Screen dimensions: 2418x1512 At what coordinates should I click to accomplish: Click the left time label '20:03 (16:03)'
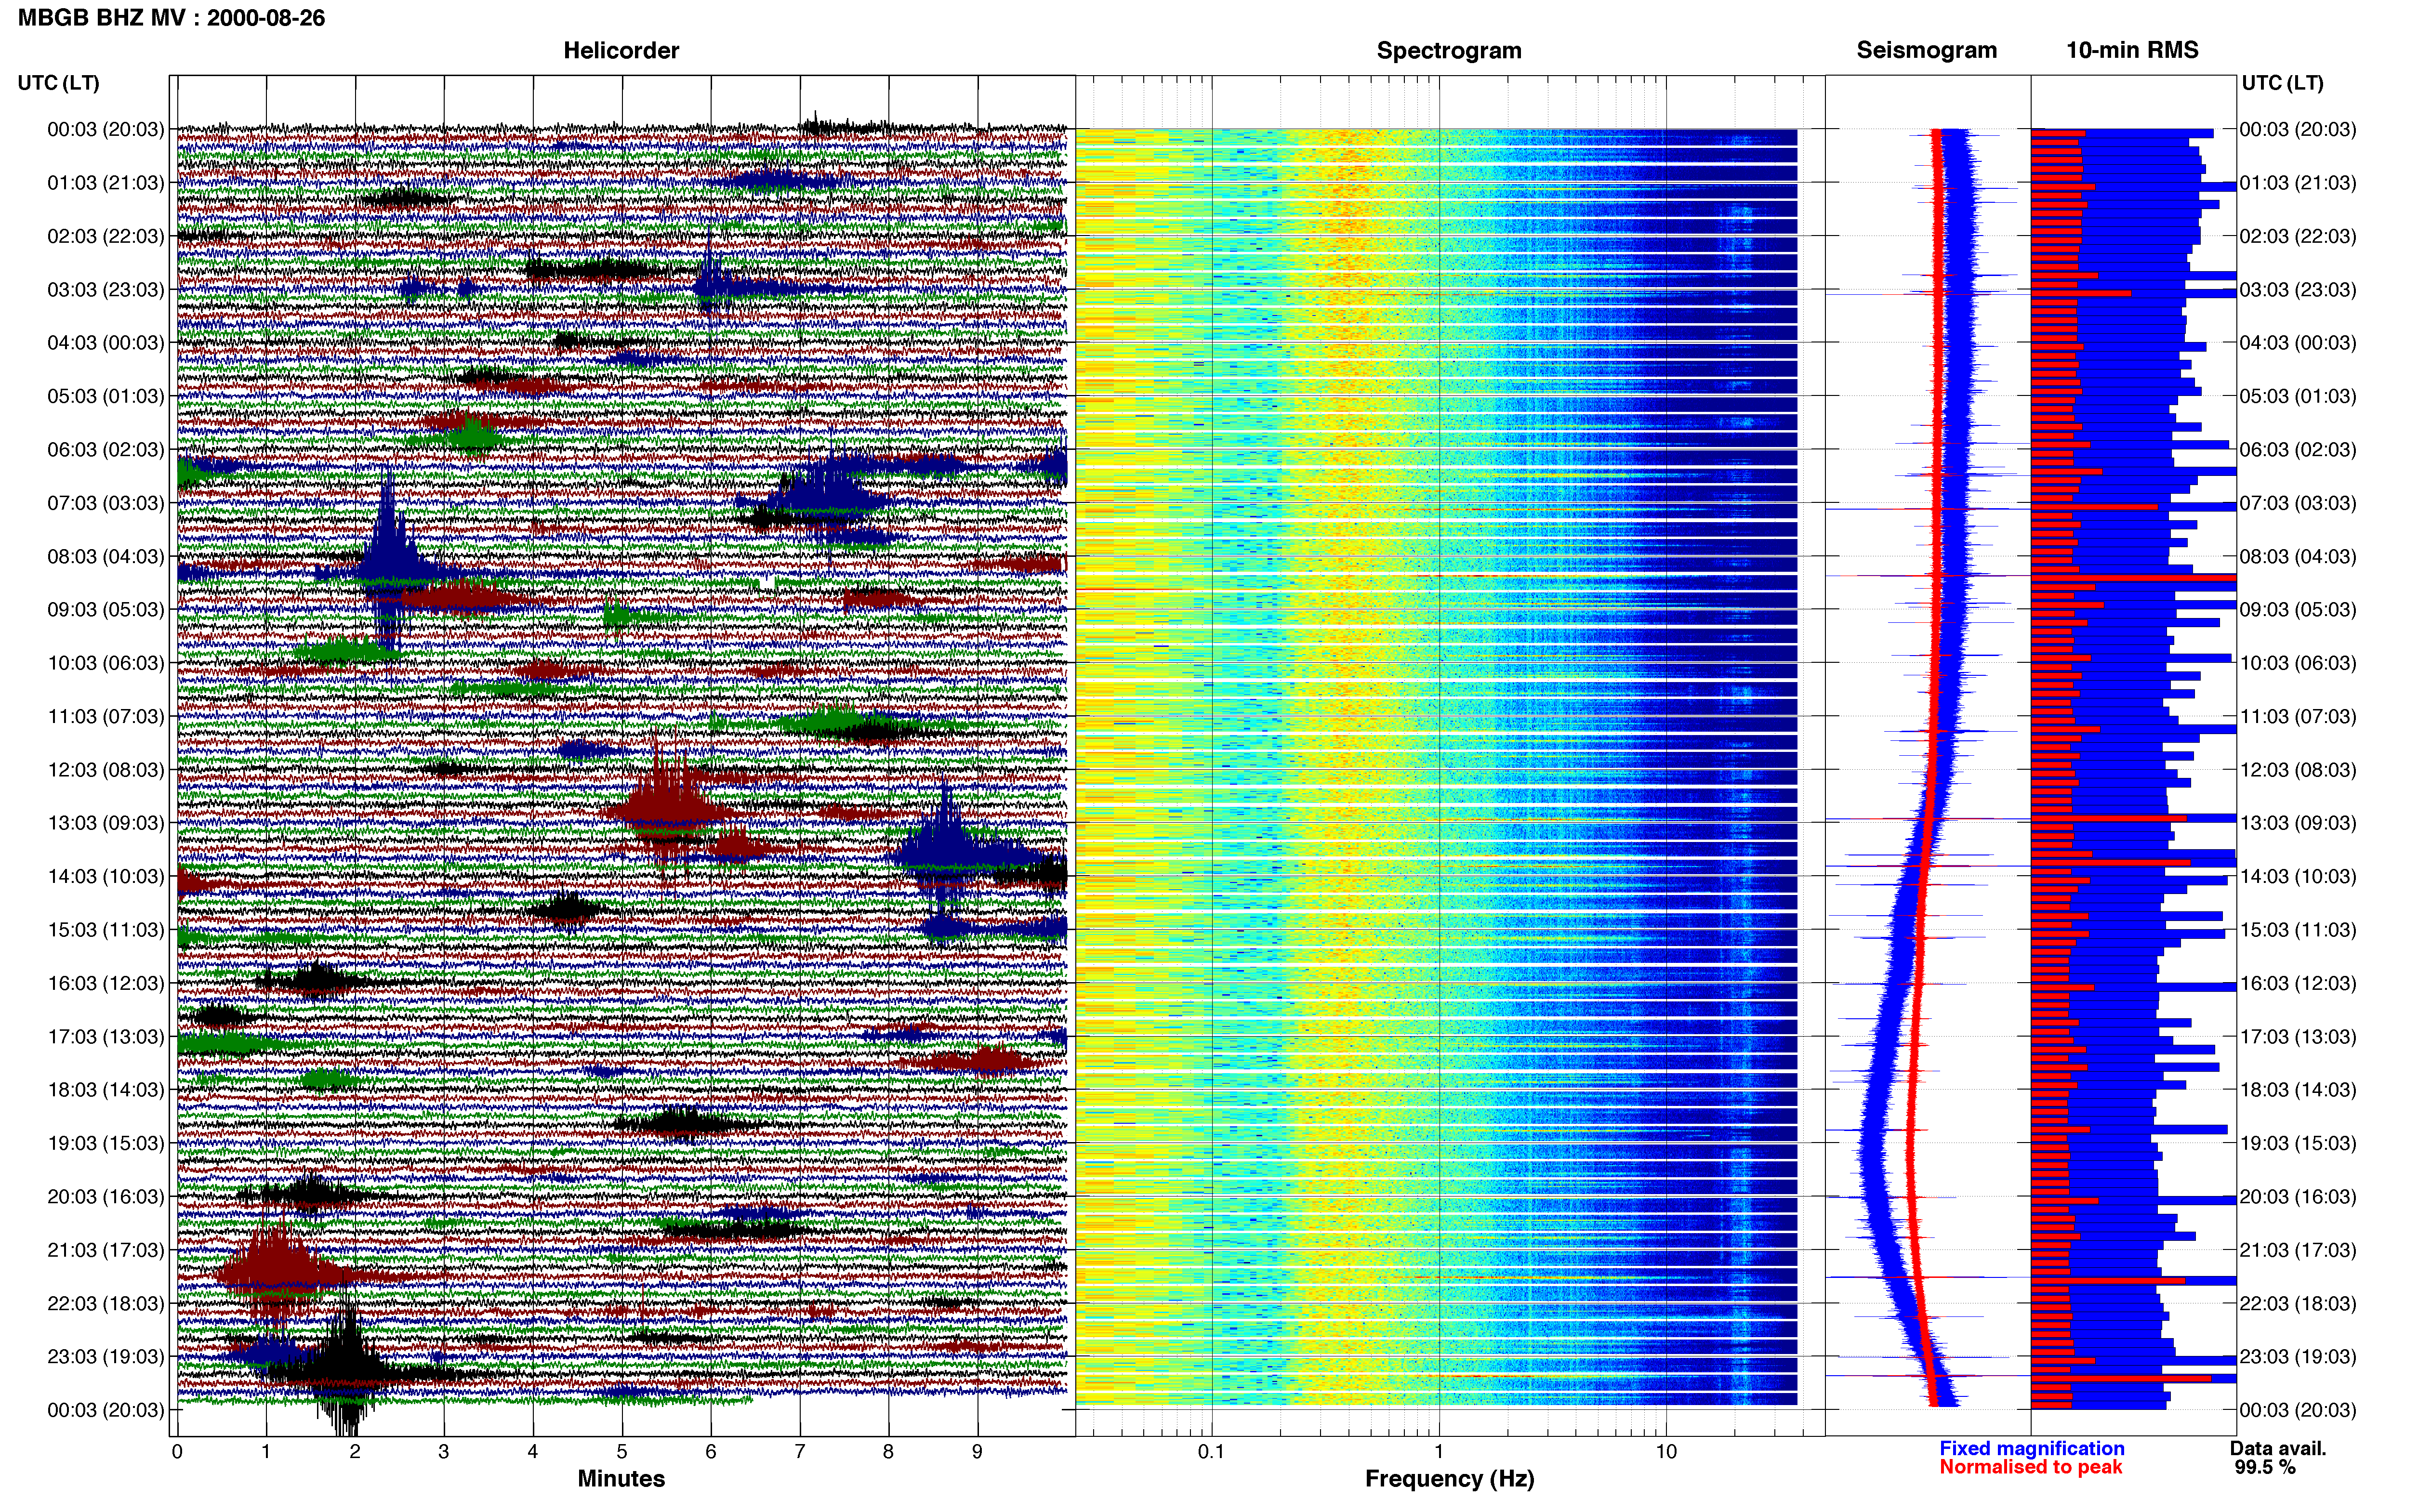[x=105, y=1197]
